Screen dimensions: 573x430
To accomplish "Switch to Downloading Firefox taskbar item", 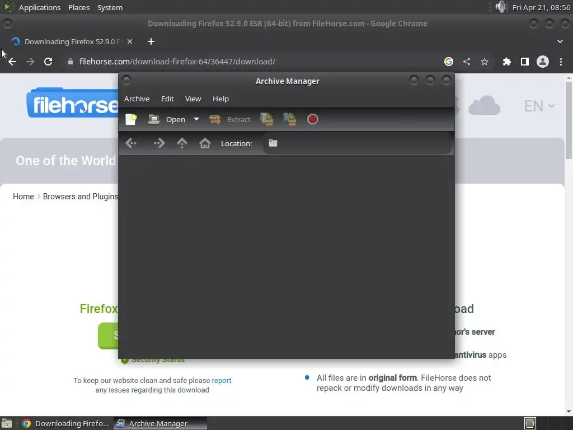I will 66,423.
